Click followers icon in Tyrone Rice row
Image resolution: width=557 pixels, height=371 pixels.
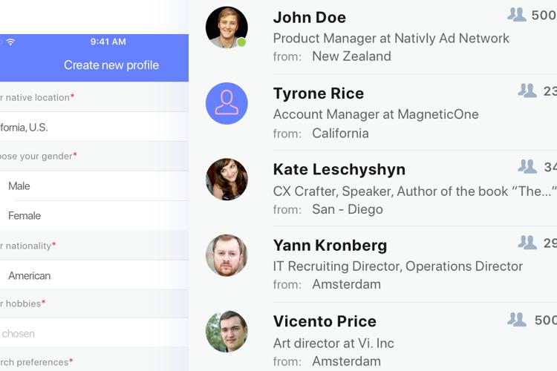(527, 91)
